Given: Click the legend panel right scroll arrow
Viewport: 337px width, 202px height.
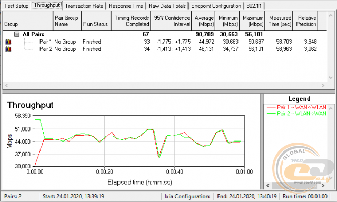Looking at the screenshot, I should [x=323, y=186].
